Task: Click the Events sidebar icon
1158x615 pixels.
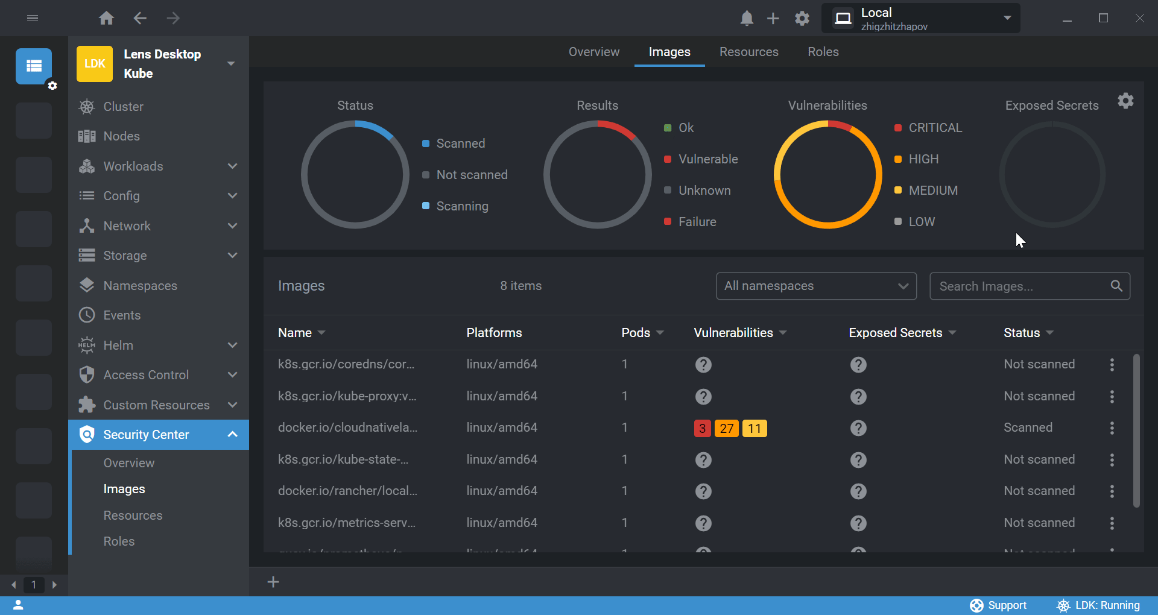Action: pos(86,315)
